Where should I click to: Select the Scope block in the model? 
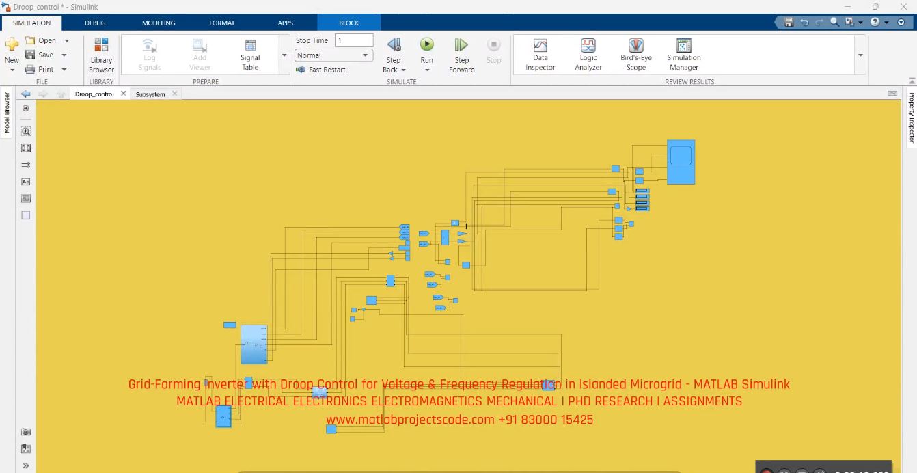pyautogui.click(x=681, y=162)
